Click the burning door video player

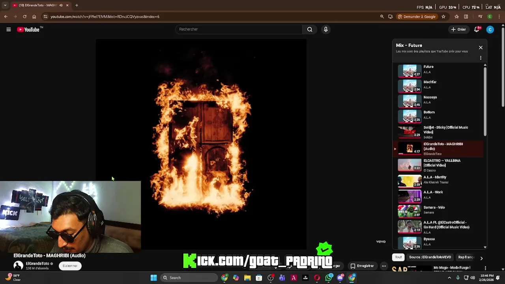click(201, 144)
